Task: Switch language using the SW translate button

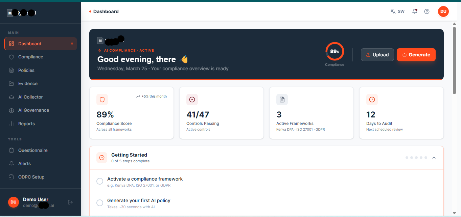Action: coord(397,11)
